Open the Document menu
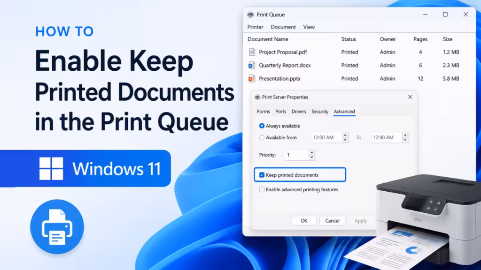 click(283, 27)
